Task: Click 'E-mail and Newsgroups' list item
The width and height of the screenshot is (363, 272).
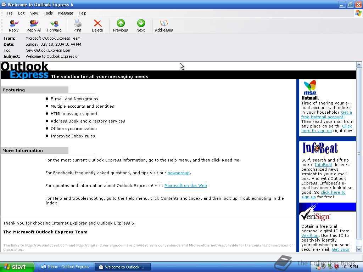Action: click(x=74, y=99)
